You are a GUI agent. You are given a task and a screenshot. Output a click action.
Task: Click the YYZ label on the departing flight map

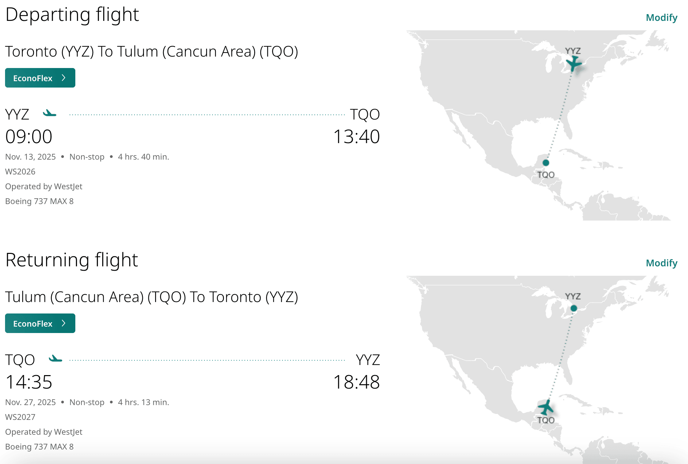click(573, 51)
